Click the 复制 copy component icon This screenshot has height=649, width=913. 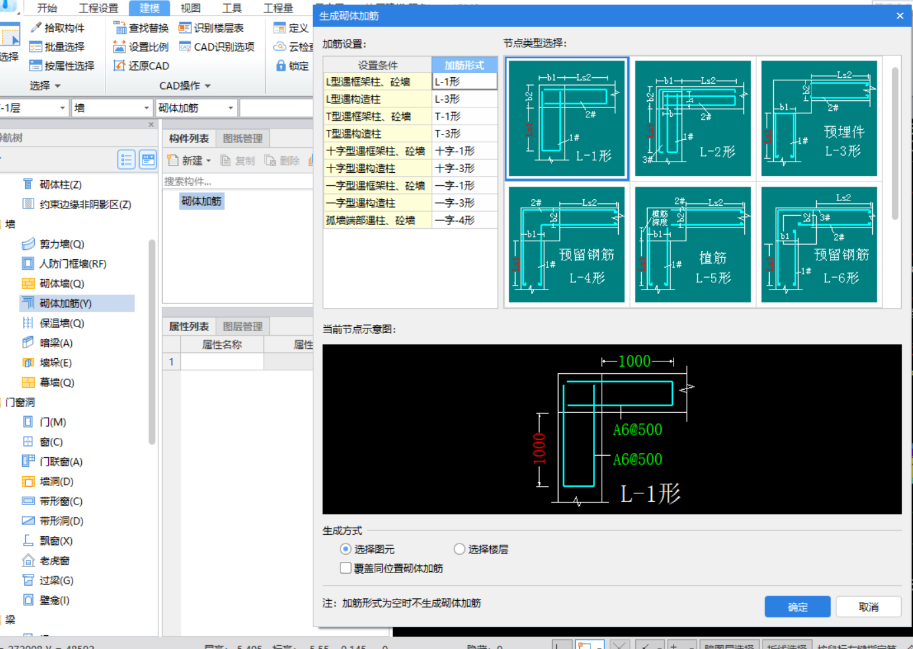(x=226, y=160)
